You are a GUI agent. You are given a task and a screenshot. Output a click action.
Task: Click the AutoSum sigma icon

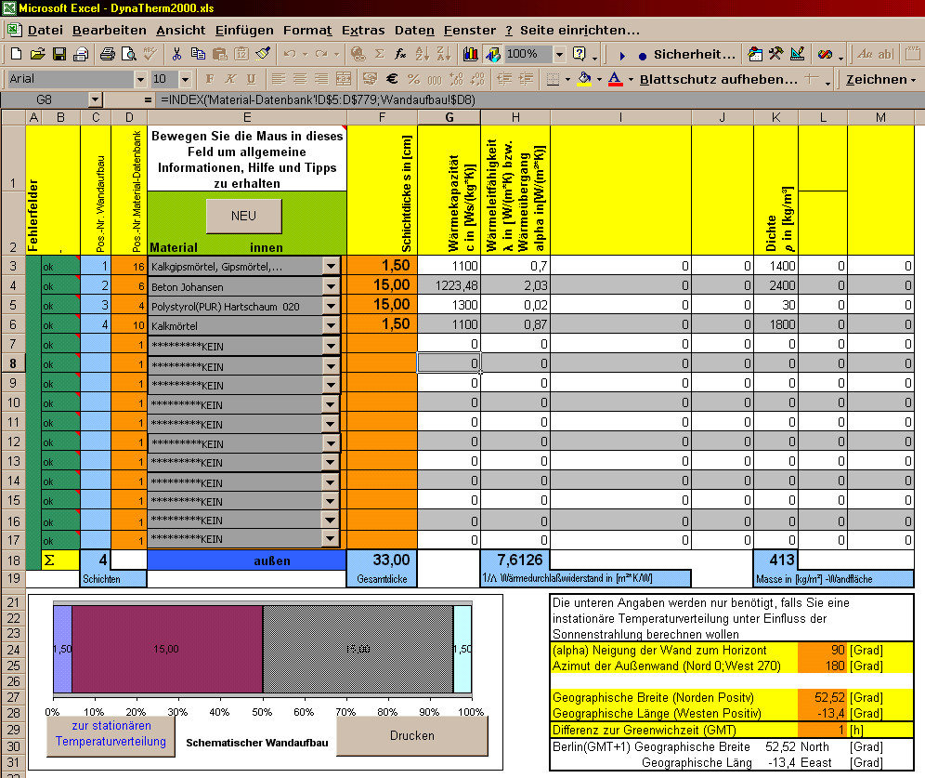[379, 54]
